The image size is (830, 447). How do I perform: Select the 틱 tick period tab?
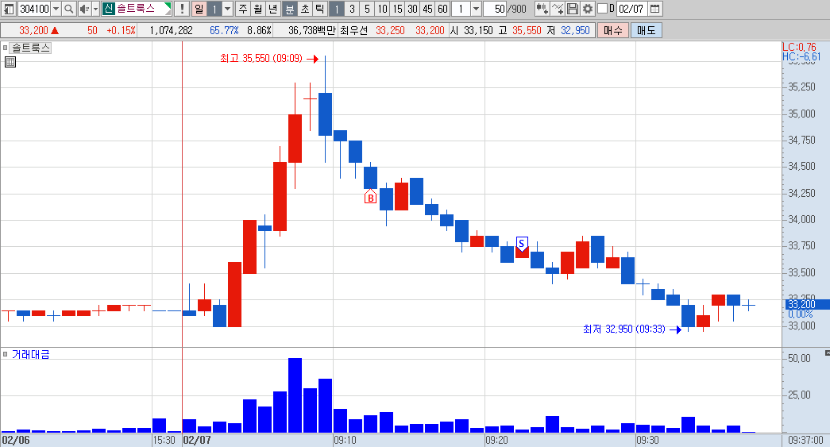coord(320,9)
